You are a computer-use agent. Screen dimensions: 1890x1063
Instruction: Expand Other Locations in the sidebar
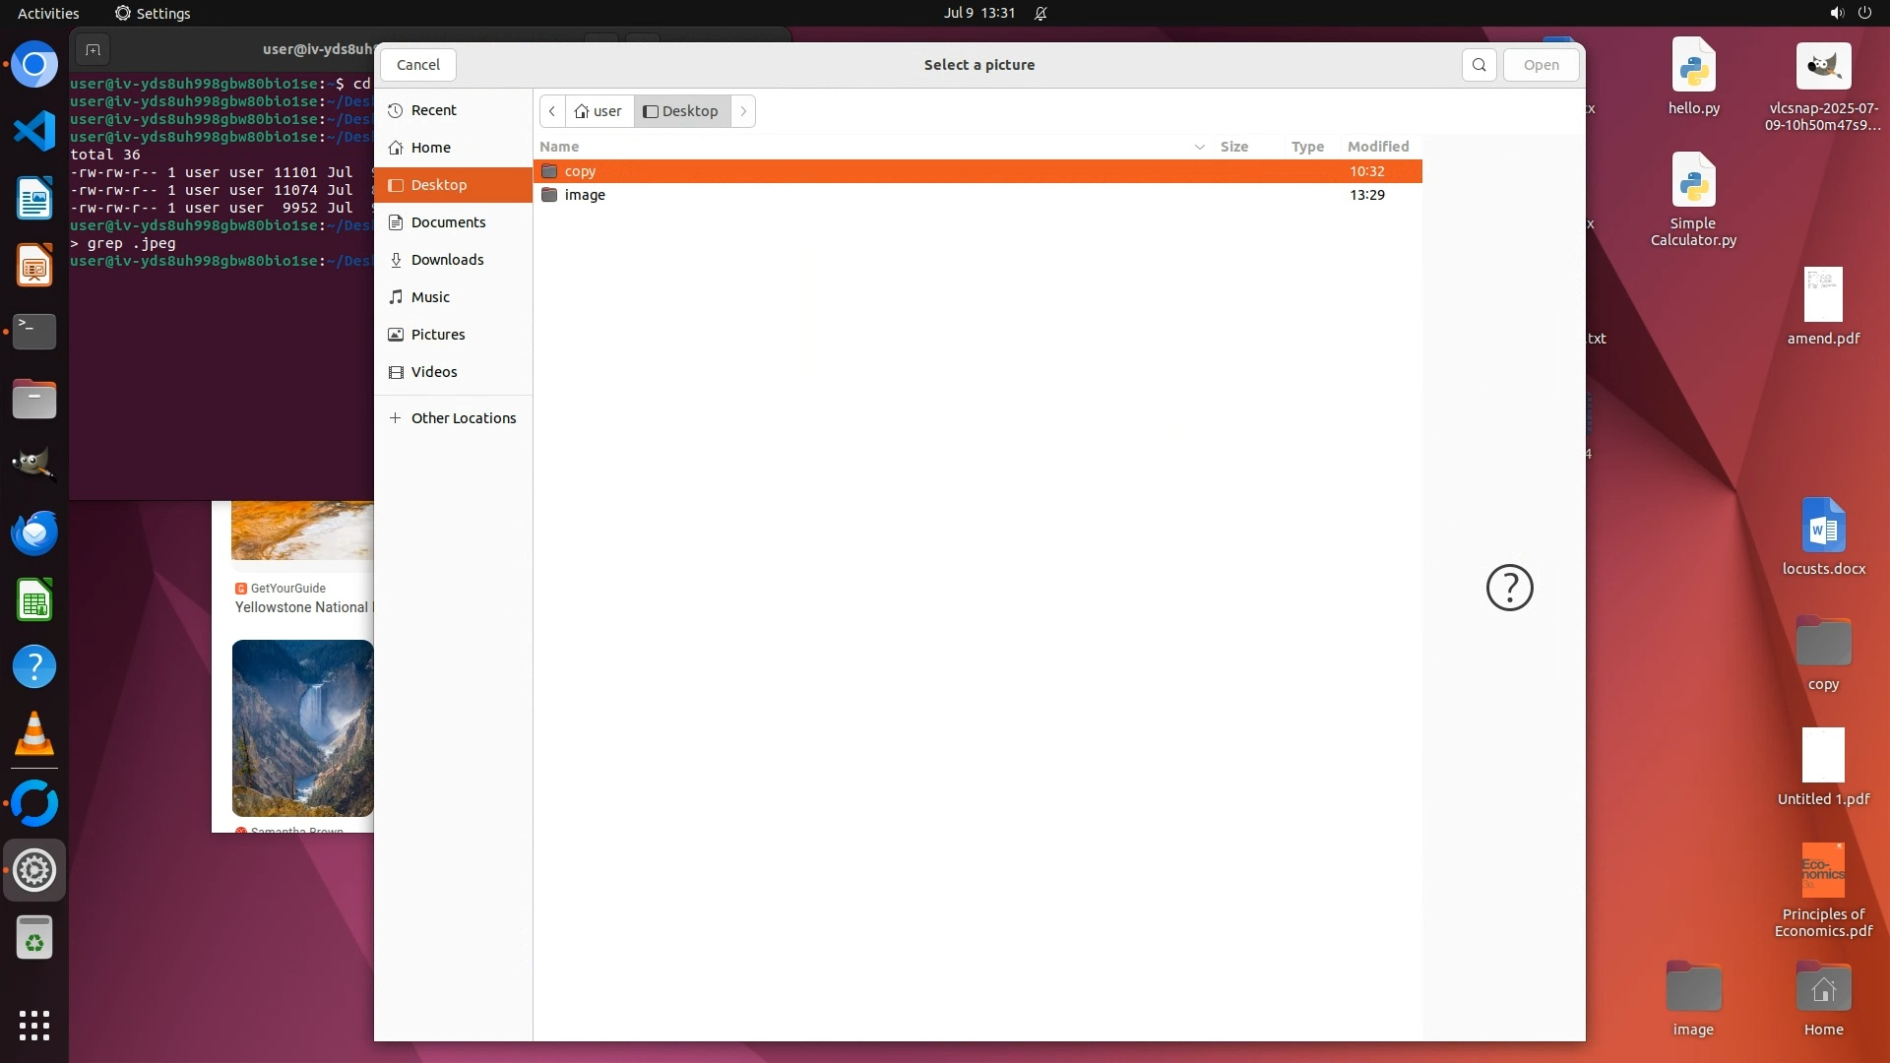pos(463,418)
